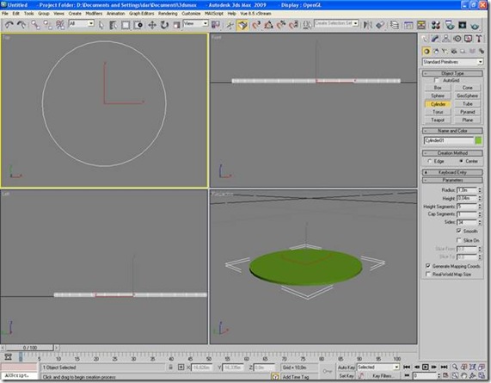Screen dimensions: 491x383
Task: Switch to the Hierarchy command panel
Action: tap(446, 39)
